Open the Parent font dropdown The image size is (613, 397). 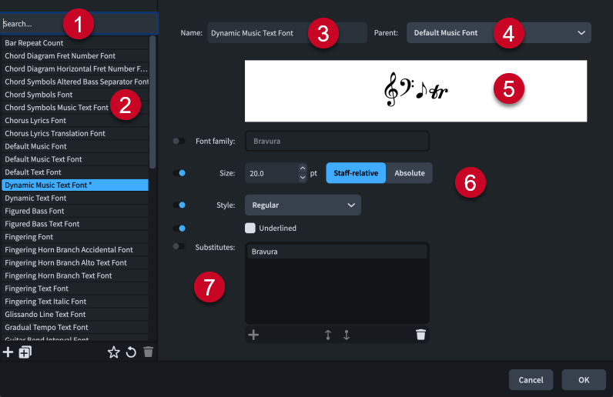pyautogui.click(x=499, y=33)
